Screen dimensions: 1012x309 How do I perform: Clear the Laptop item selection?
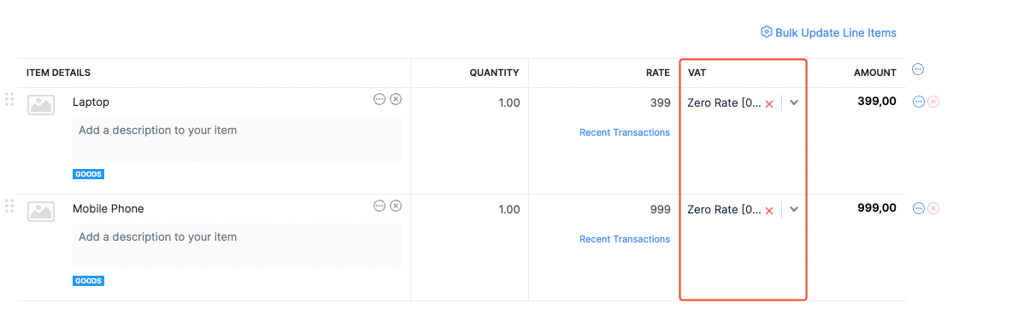click(397, 99)
